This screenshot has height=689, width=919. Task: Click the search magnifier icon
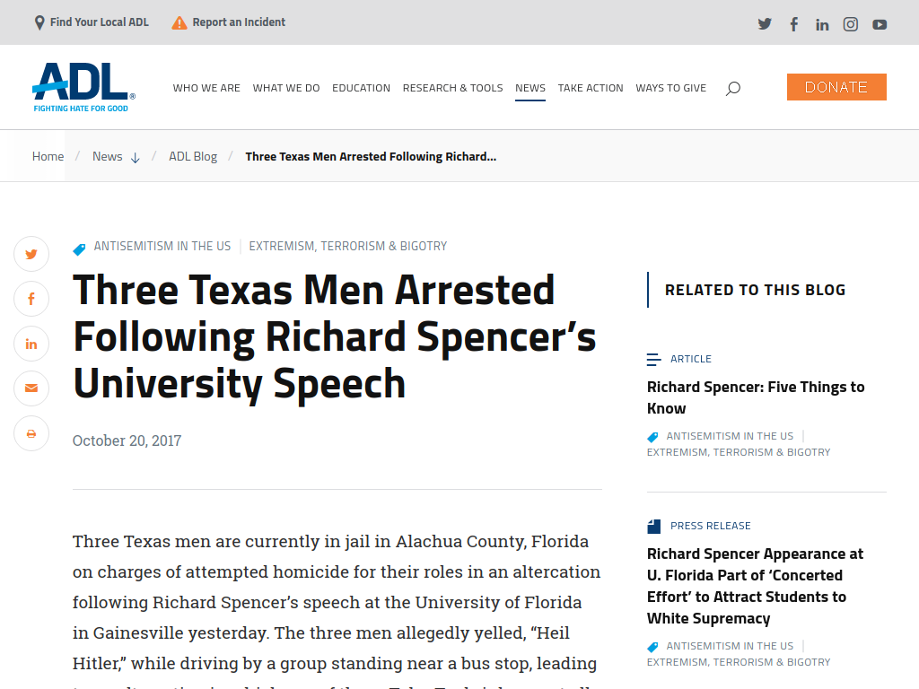732,89
